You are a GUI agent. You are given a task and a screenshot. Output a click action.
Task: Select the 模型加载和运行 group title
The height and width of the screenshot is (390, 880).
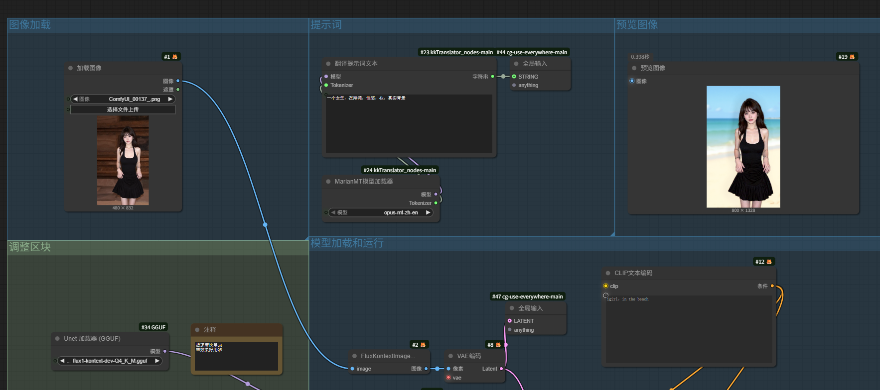347,243
